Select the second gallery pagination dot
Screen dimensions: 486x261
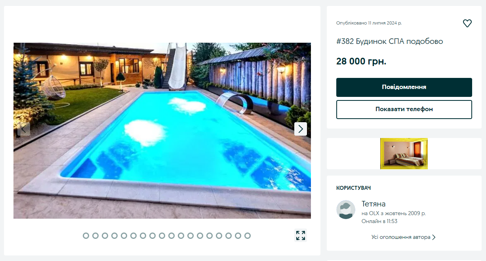pyautogui.click(x=95, y=236)
